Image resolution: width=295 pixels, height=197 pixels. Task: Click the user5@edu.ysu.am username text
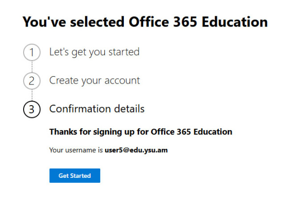[136, 150]
